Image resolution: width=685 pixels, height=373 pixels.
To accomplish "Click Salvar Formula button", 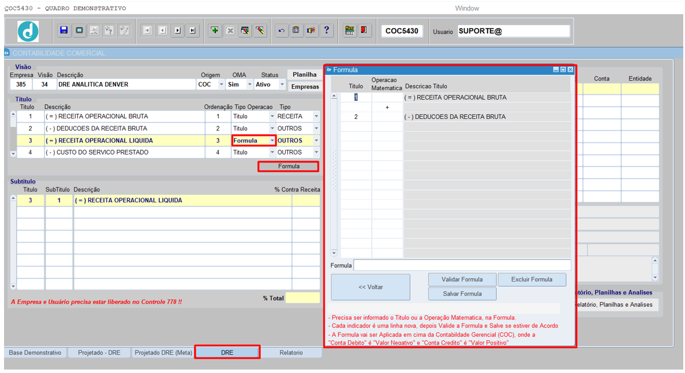I will click(462, 294).
